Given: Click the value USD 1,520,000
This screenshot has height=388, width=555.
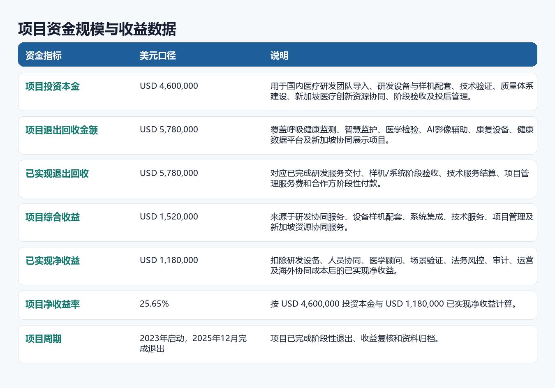Looking at the screenshot, I should pos(169,217).
